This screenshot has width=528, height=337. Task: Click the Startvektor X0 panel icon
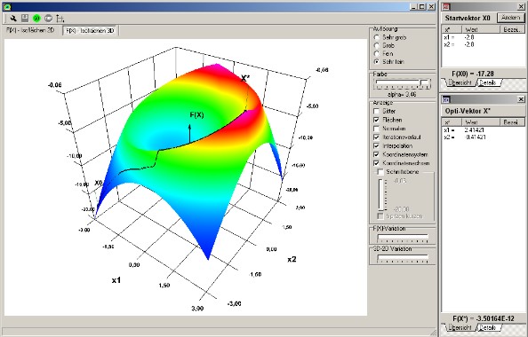tap(446, 7)
